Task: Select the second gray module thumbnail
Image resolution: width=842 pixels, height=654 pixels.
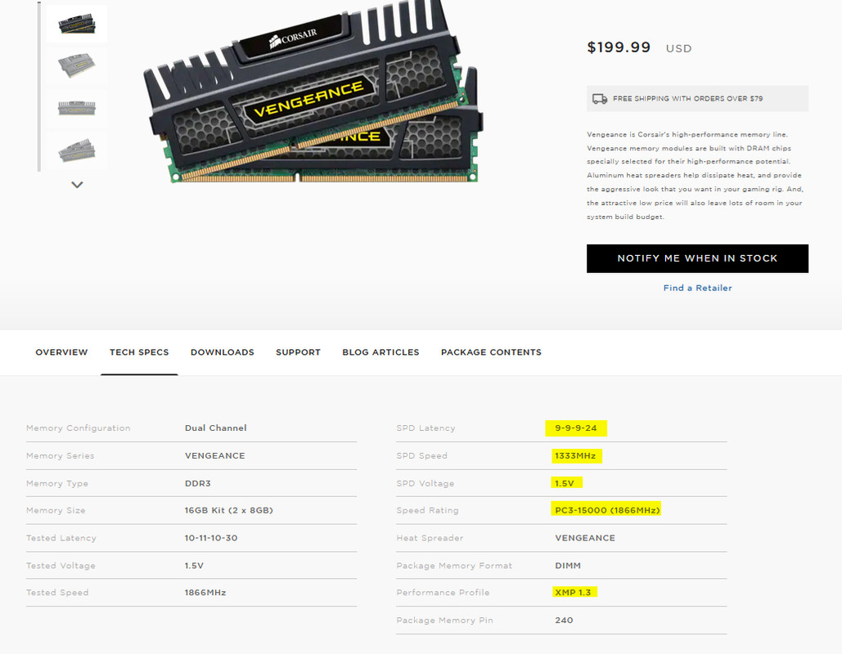Action: (77, 65)
